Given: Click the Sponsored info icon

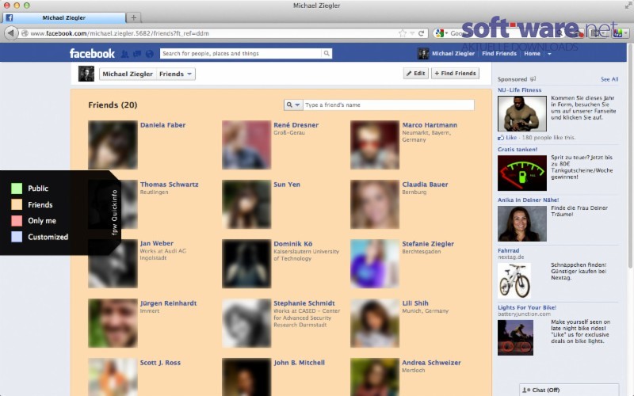Looking at the screenshot, I should pyautogui.click(x=533, y=78).
